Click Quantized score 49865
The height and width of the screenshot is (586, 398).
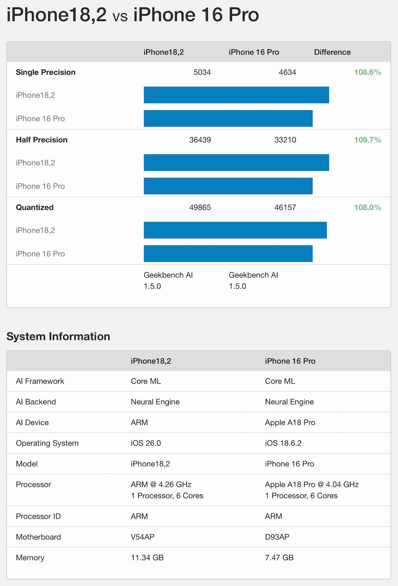tap(200, 207)
